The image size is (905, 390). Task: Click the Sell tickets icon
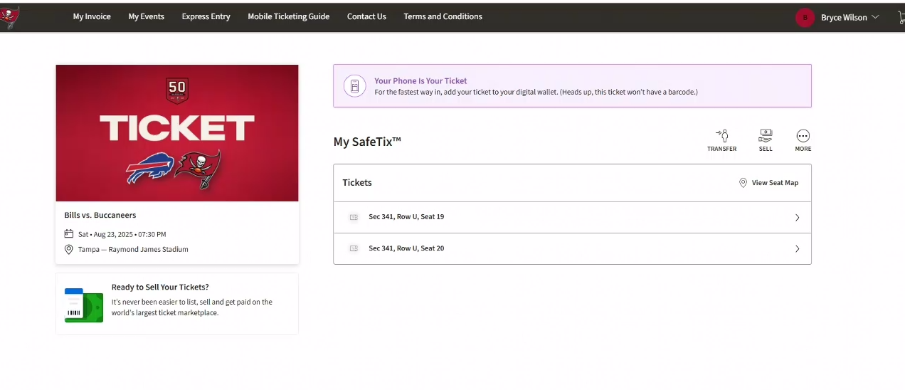point(766,135)
